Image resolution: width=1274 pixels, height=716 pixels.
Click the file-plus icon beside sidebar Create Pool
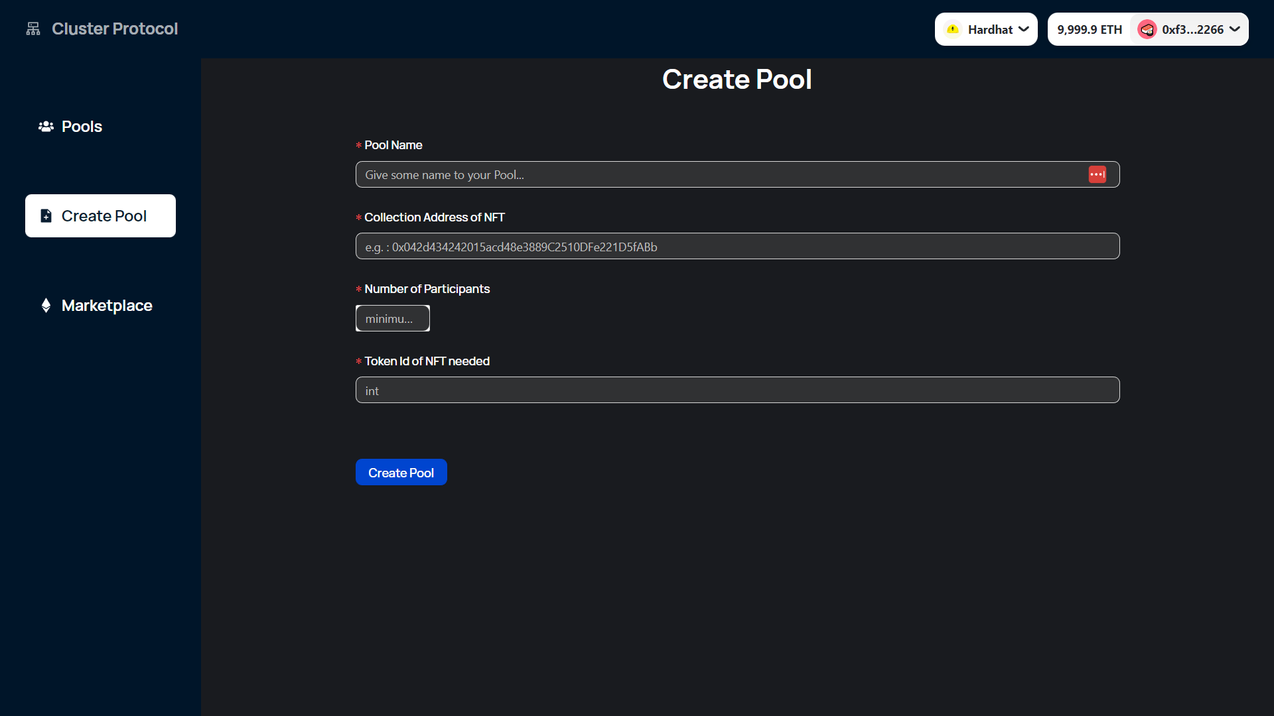pos(46,216)
